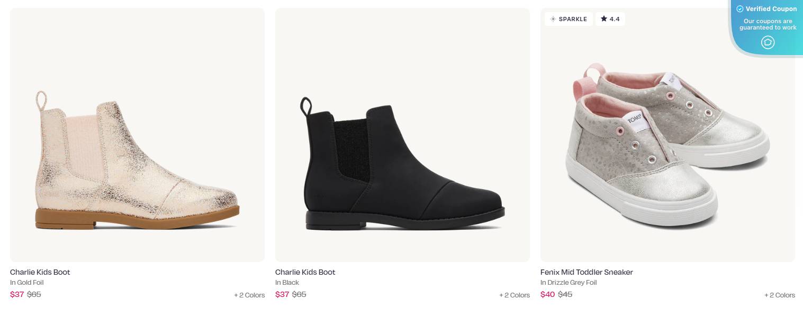Image resolution: width=803 pixels, height=317 pixels.
Task: Expand color options for the Gold Foil Charlie boot
Action: [x=249, y=295]
